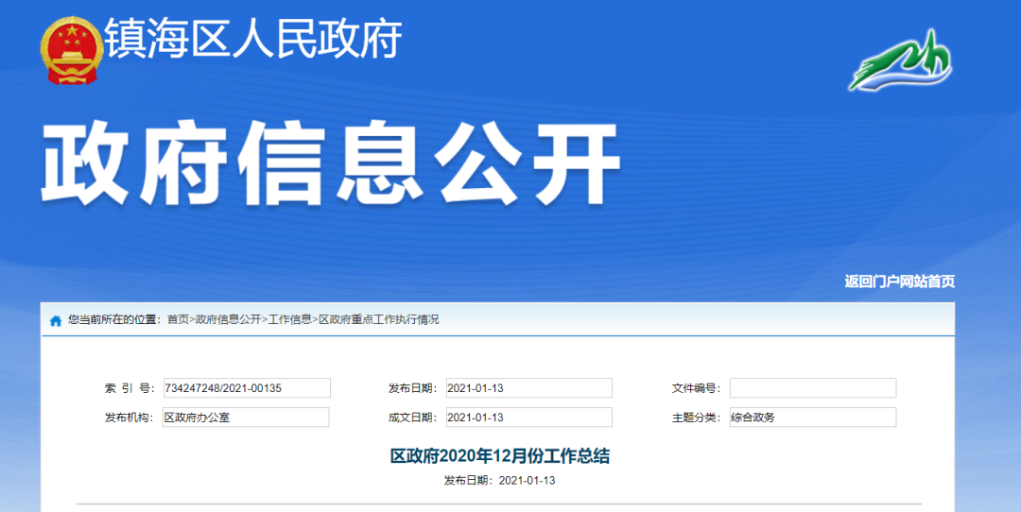The width and height of the screenshot is (1021, 512).
Task: Click the 成文日期 input field
Action: click(x=528, y=418)
